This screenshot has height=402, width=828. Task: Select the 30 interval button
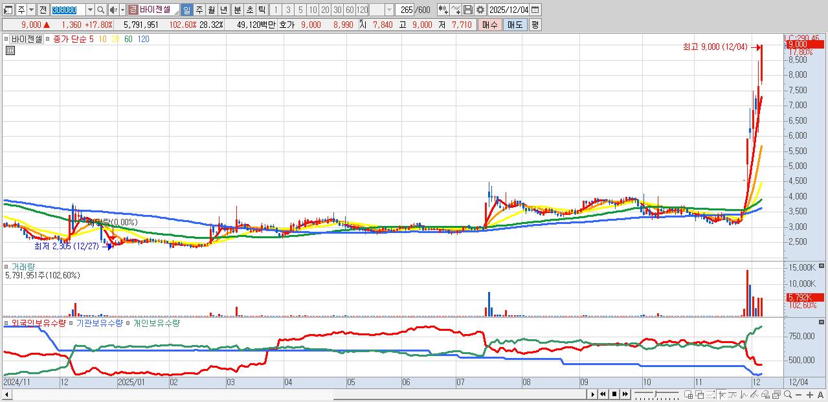pos(337,10)
